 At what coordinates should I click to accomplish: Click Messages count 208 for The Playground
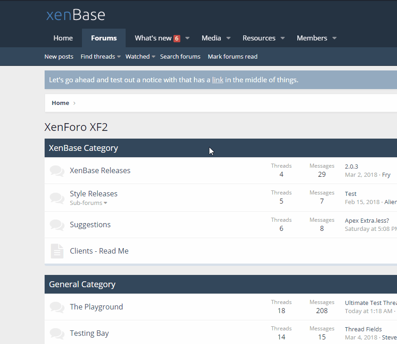(x=322, y=311)
